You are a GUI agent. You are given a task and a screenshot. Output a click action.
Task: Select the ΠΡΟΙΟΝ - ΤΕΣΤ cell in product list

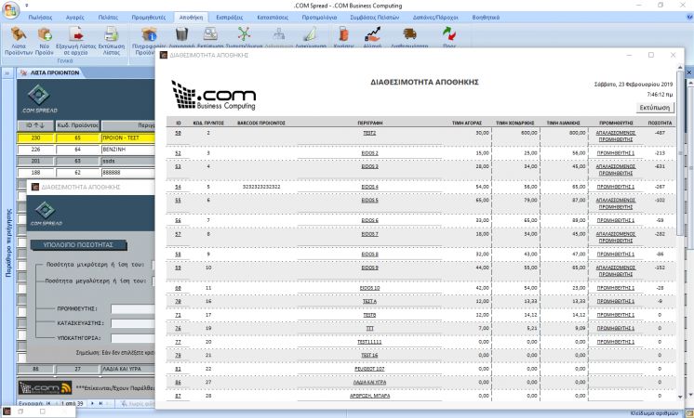click(127, 138)
